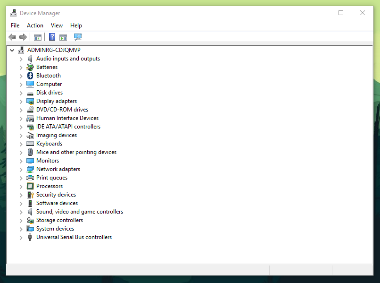The image size is (380, 283).
Task: Open the Help menu
Action: click(76, 26)
